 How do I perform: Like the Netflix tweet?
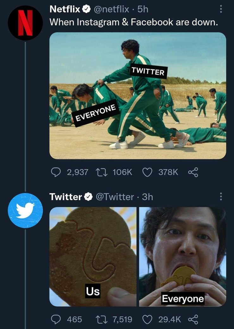(146, 172)
